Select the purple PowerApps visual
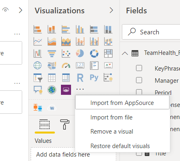 pyautogui.click(x=66, y=90)
